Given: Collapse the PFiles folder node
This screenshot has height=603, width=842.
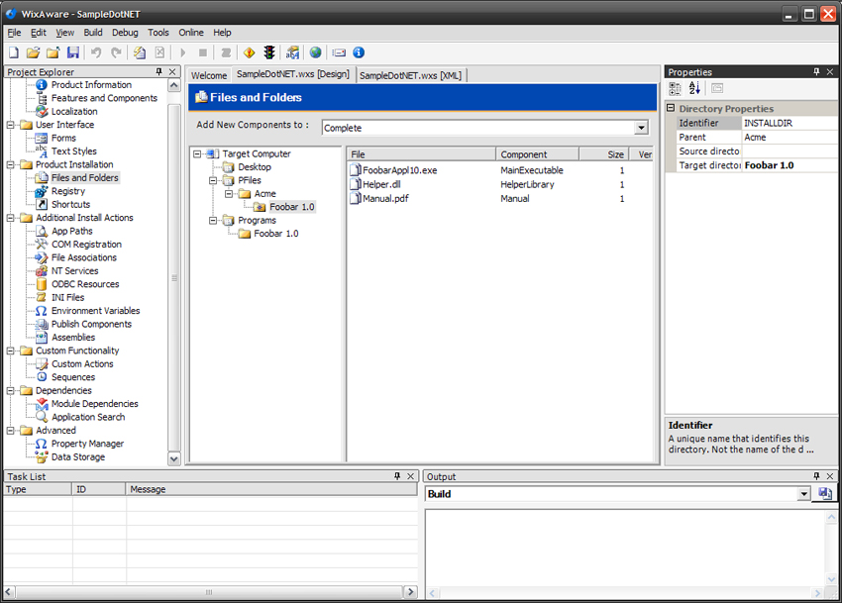Looking at the screenshot, I should point(213,180).
